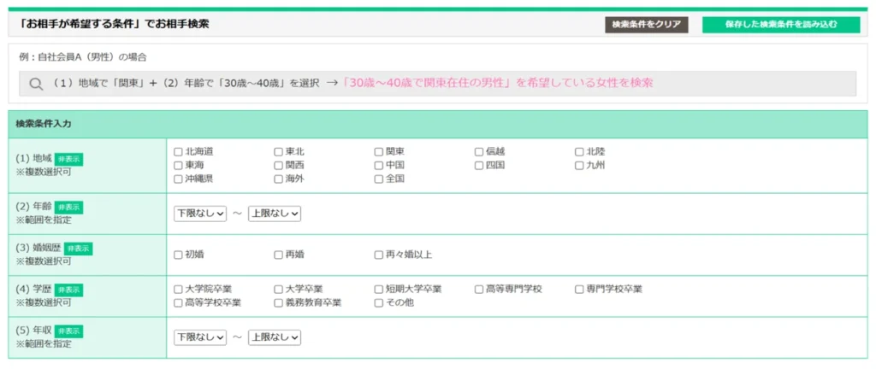Check the 東海 region checkbox

click(x=178, y=166)
